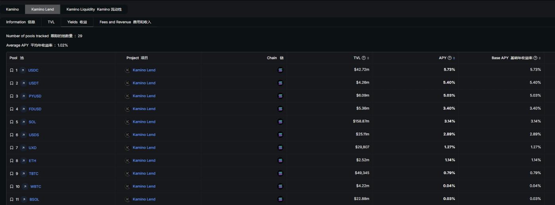Sort the table by TVL column
The width and height of the screenshot is (555, 205).
368,58
